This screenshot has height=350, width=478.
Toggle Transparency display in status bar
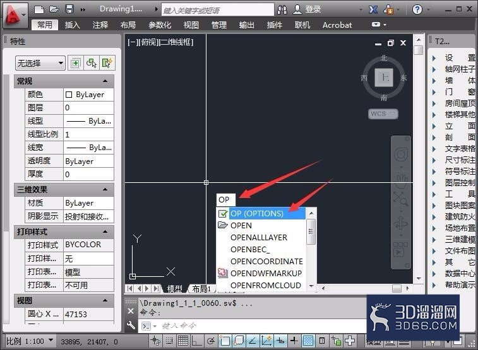coord(308,341)
